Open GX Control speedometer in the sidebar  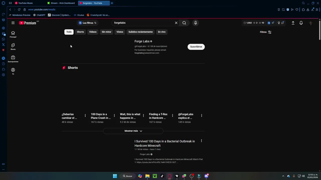click(x=3, y=14)
